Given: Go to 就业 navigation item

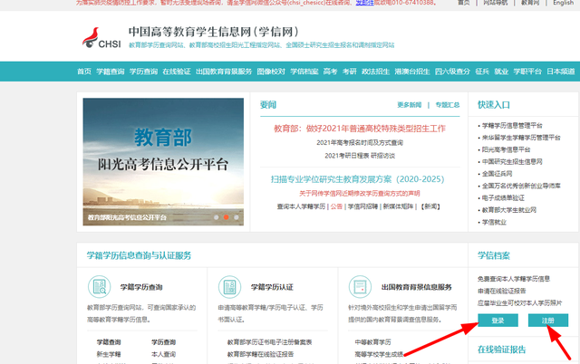Looking at the screenshot, I should [501, 72].
